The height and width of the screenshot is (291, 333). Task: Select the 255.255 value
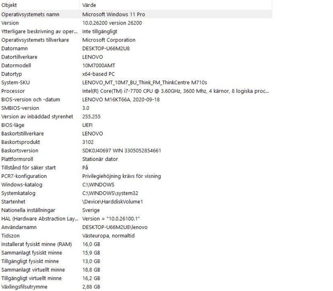click(91, 117)
